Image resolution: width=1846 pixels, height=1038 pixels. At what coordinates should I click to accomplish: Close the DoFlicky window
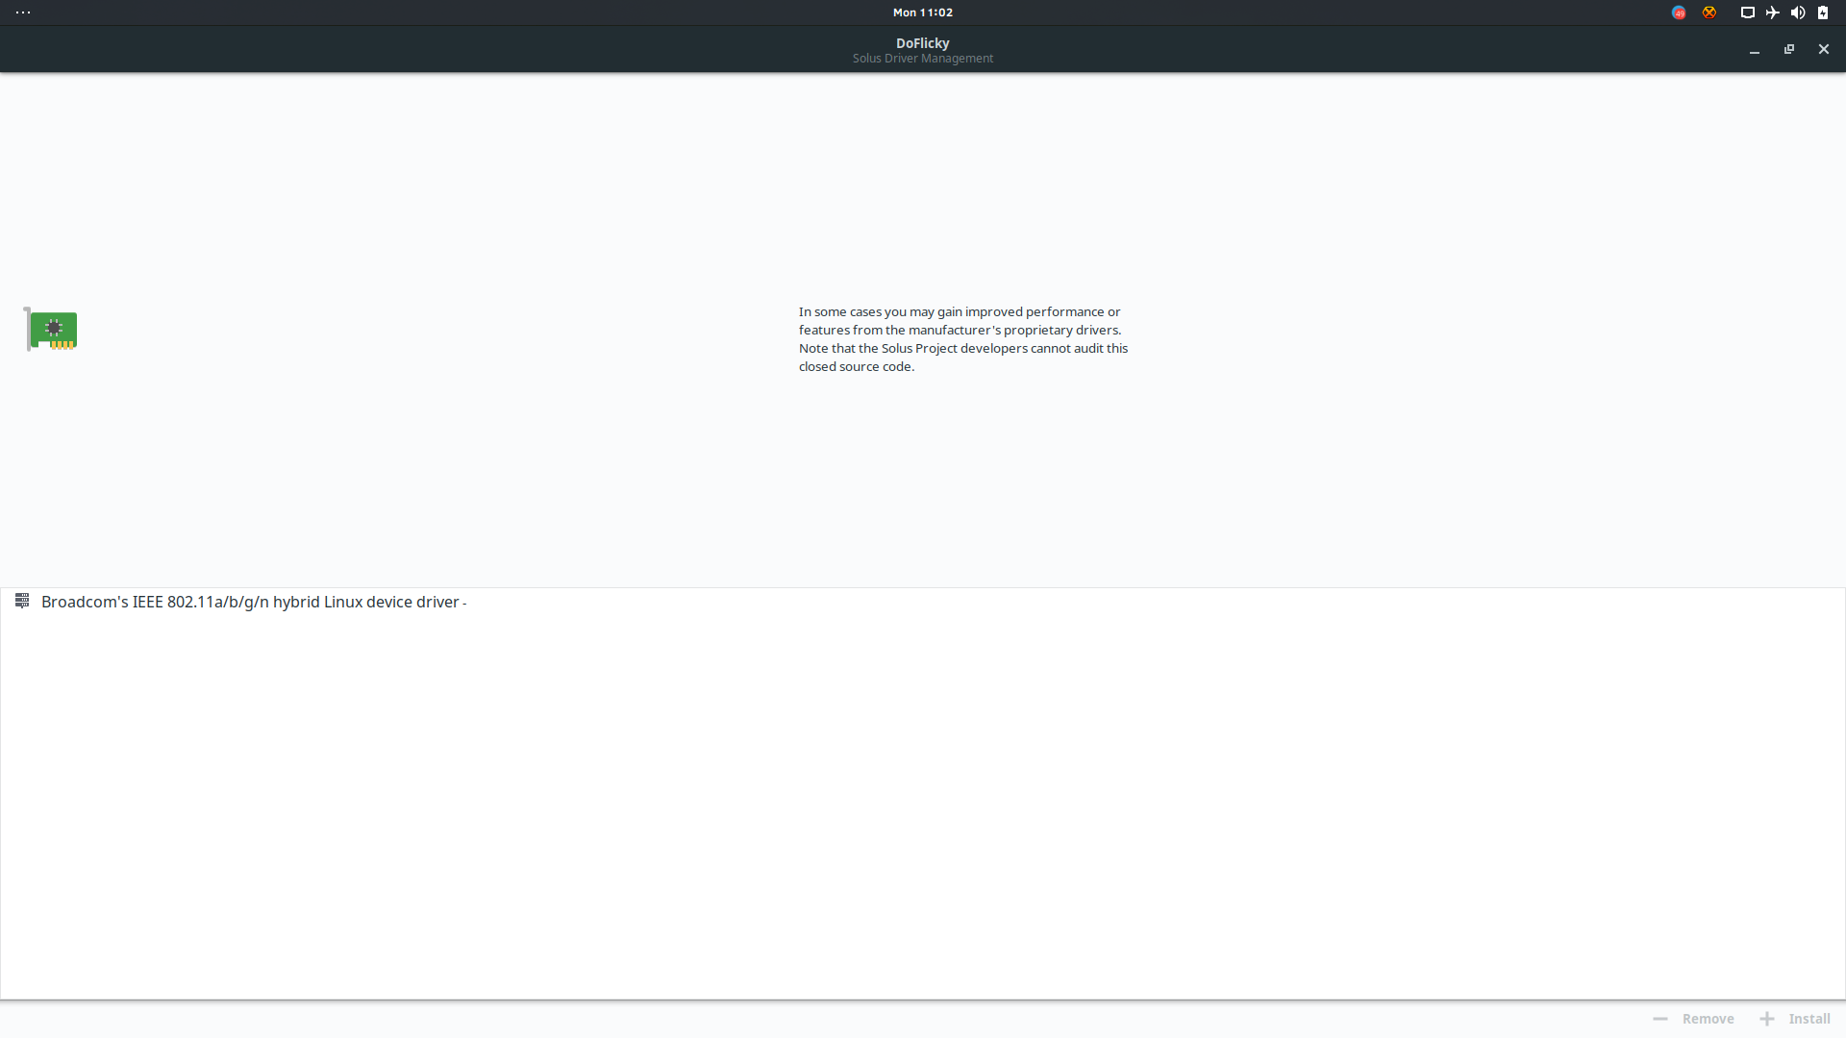(x=1824, y=49)
